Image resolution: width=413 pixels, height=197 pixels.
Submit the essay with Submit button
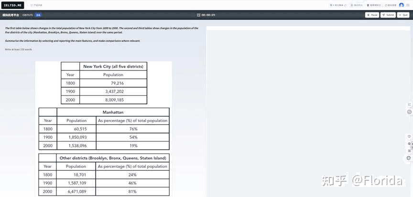click(388, 15)
